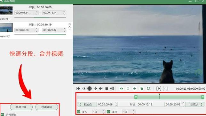Step back one frame
Screen dimensions: 206x116
[84, 89]
